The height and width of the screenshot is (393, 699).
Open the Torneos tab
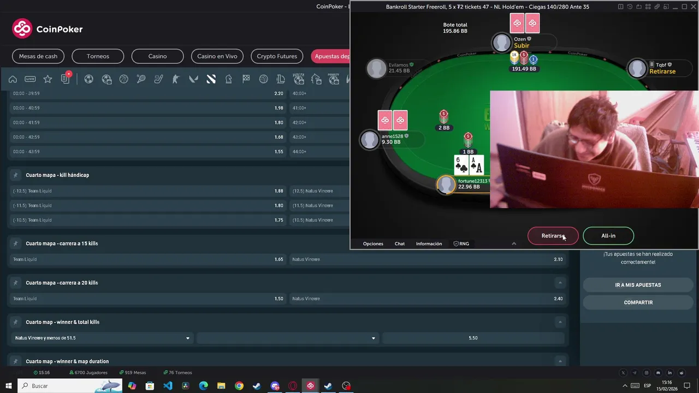[x=98, y=56]
